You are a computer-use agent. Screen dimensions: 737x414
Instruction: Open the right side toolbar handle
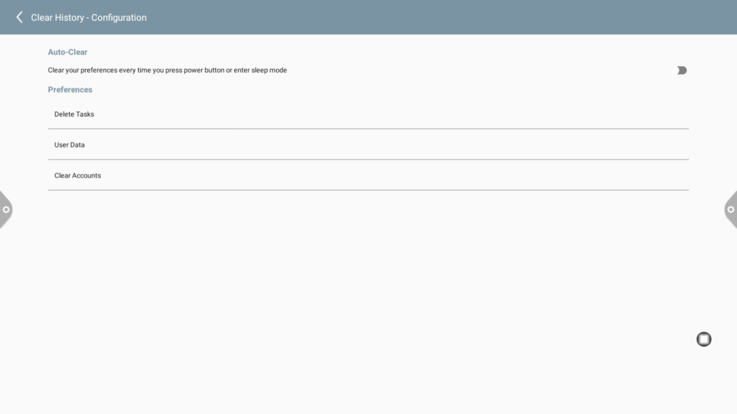point(731,210)
